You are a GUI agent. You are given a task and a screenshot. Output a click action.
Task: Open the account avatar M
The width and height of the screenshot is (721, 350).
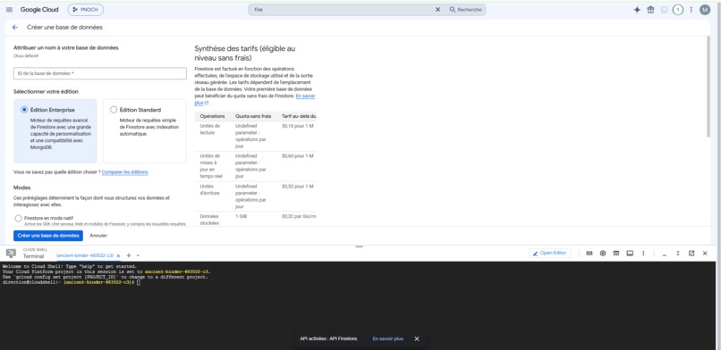click(x=705, y=10)
